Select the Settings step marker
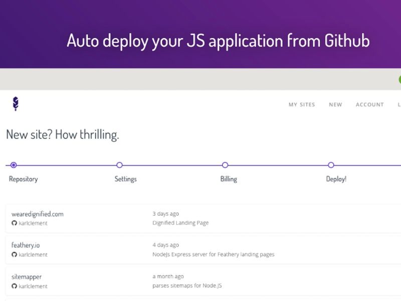This screenshot has width=401, height=301. click(x=119, y=165)
